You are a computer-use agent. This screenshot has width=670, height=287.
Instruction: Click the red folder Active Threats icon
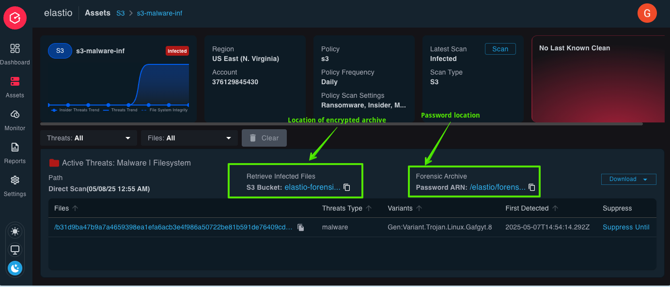(x=54, y=163)
